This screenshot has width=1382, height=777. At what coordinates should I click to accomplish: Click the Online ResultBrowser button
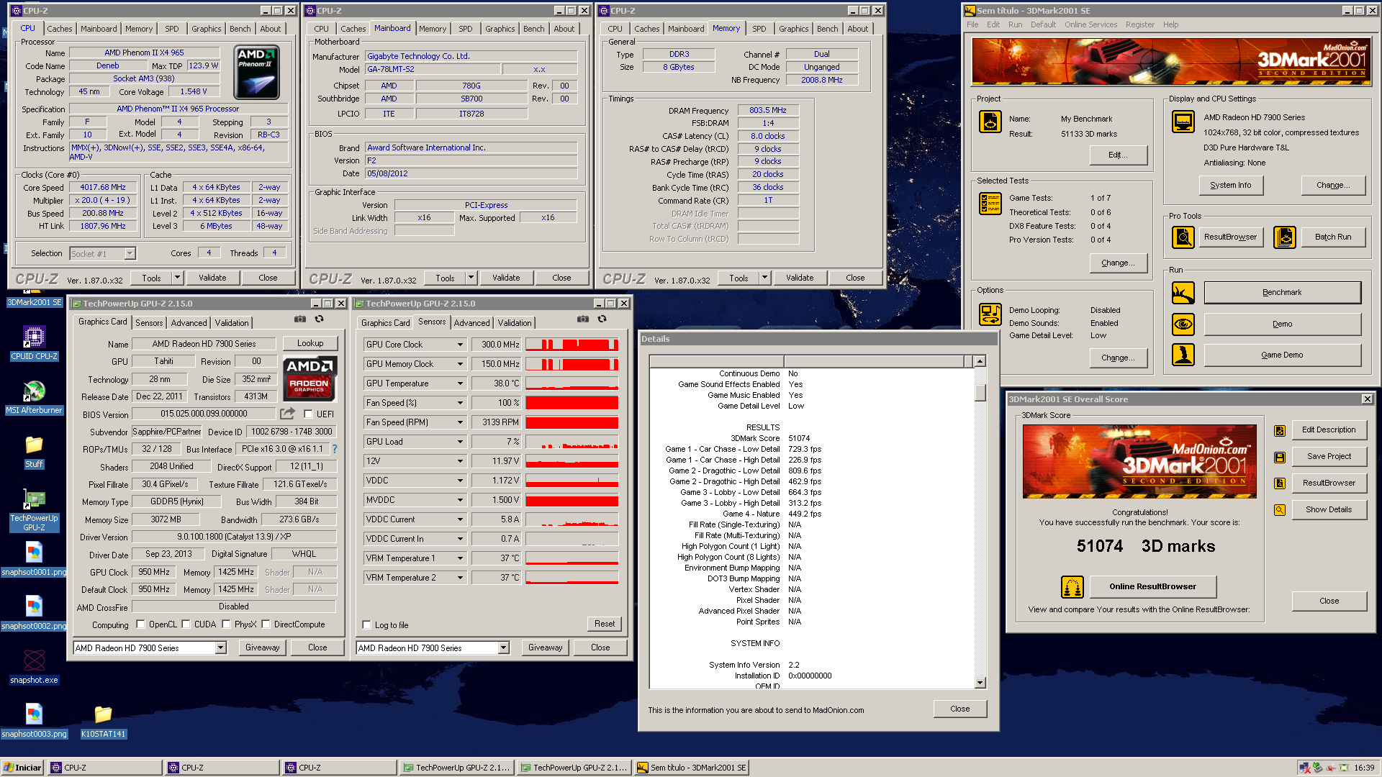click(1152, 586)
